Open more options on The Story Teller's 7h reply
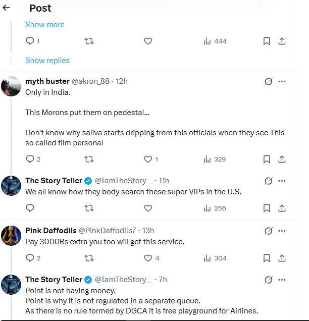The width and height of the screenshot is (309, 321). pos(282,280)
